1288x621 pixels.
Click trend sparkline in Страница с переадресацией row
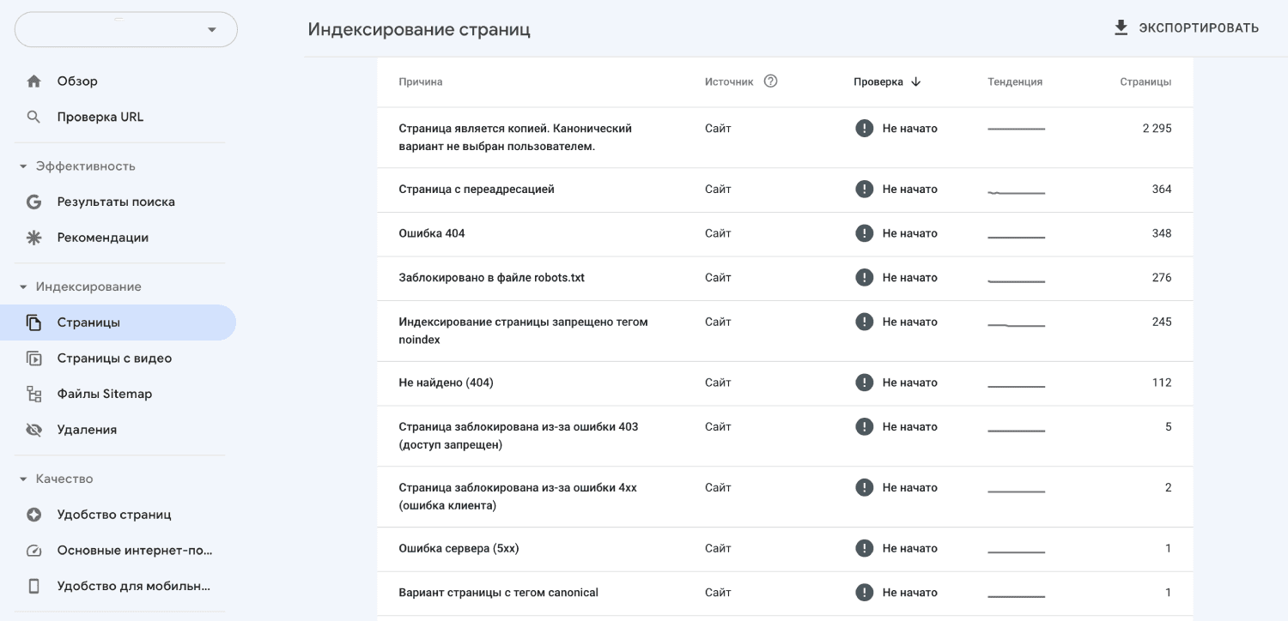tap(1016, 192)
